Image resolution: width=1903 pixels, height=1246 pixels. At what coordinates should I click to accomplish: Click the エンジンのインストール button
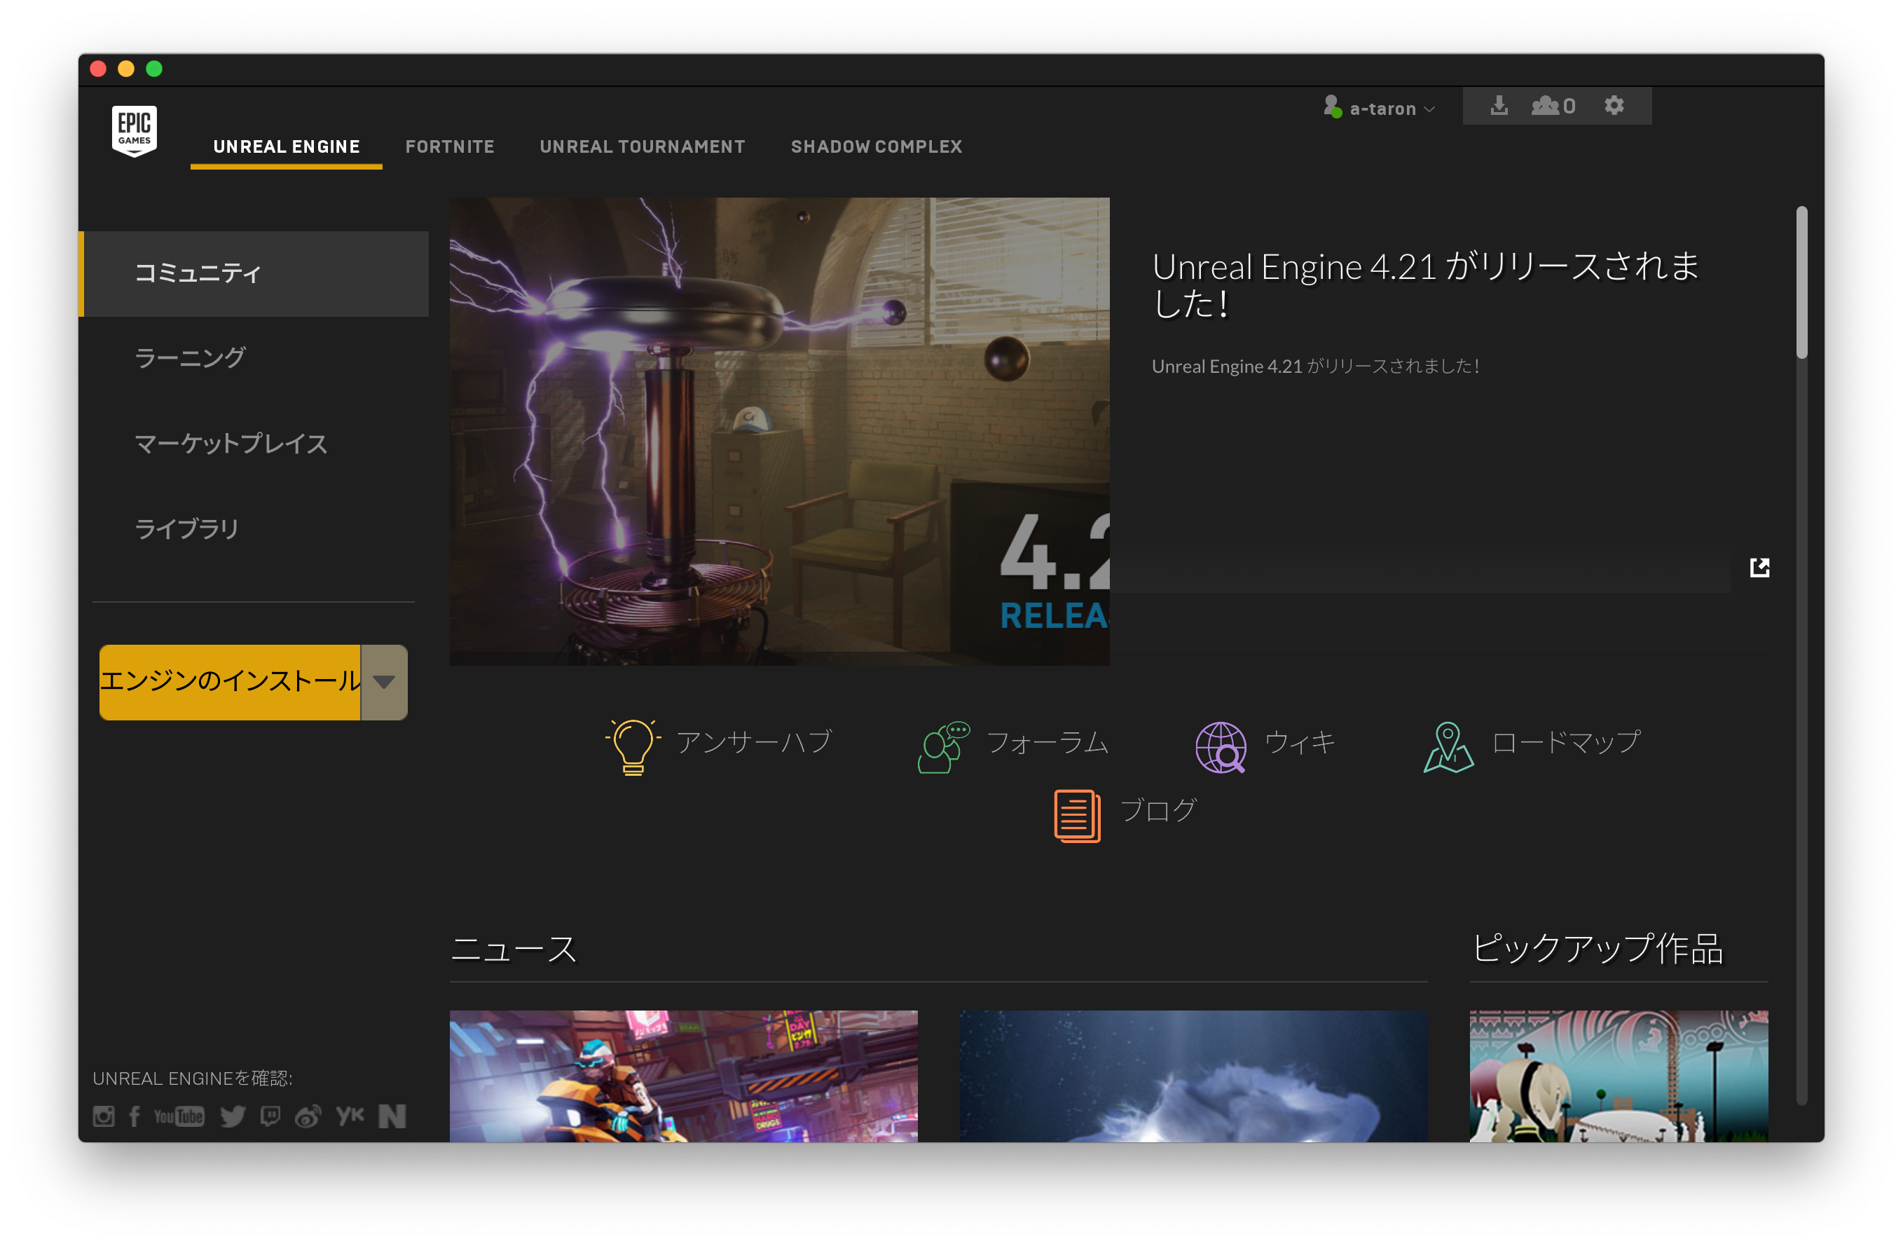click(x=230, y=681)
